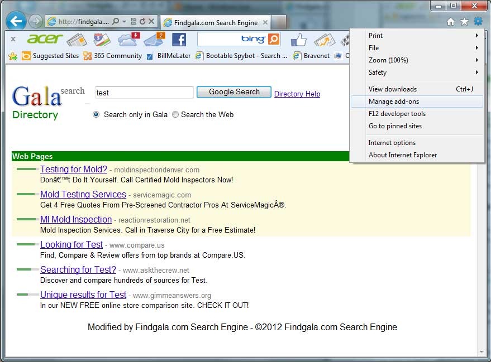
Task: Click the orange Bing search button
Action: (x=273, y=39)
